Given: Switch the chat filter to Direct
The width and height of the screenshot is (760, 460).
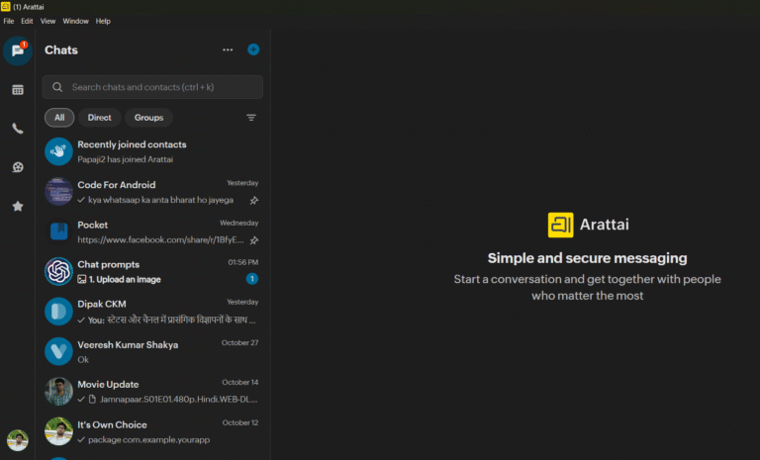Looking at the screenshot, I should coord(99,118).
